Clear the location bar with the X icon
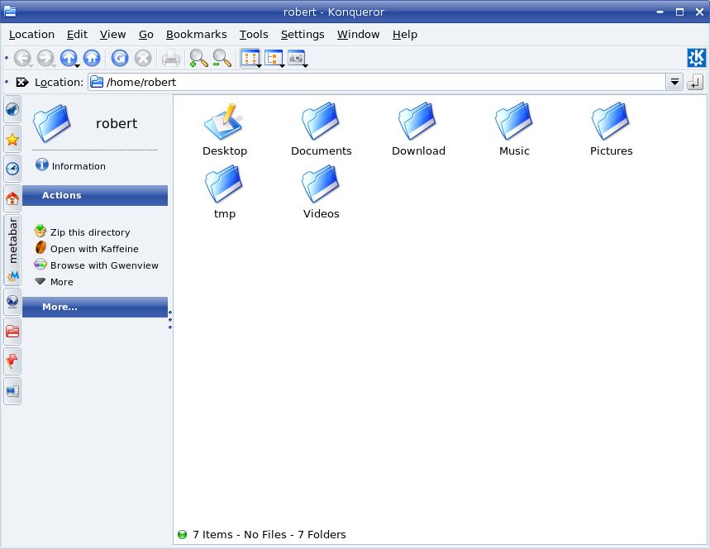Screen dimensions: 710x549 pos(21,83)
